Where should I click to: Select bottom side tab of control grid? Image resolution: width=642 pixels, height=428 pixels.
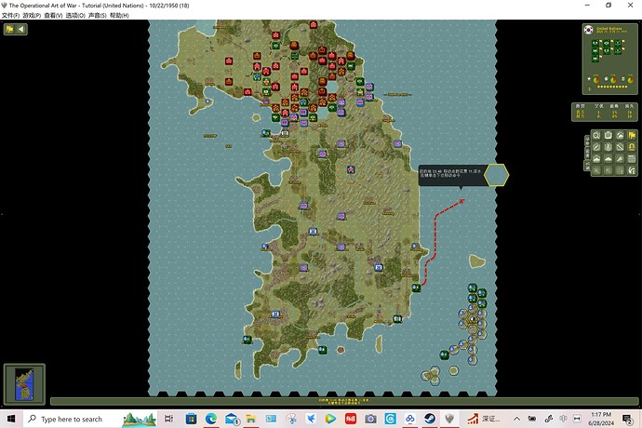click(587, 166)
